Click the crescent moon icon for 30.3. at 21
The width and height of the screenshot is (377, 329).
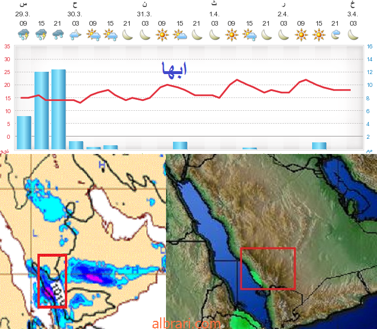[127, 35]
